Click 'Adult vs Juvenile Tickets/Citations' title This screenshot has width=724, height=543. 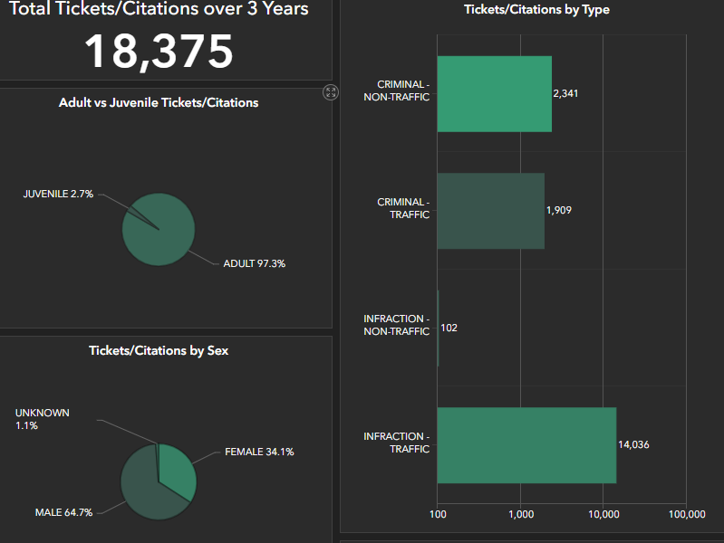159,102
